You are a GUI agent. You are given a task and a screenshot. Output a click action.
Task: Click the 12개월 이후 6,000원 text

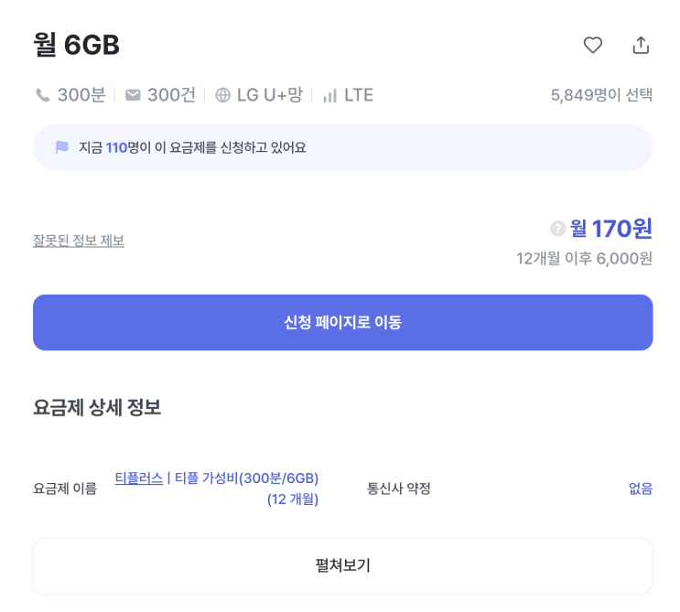click(x=584, y=259)
